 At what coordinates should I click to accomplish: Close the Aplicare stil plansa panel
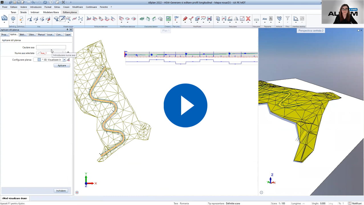[x=71, y=30]
